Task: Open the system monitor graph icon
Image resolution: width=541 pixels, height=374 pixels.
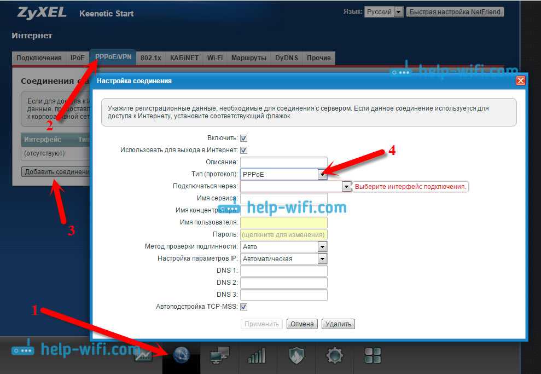Action: pyautogui.click(x=143, y=355)
